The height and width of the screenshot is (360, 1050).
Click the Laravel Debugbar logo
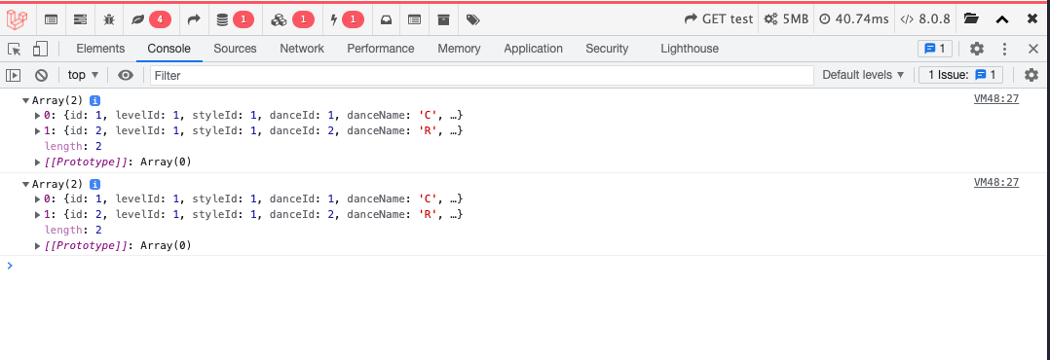[17, 19]
